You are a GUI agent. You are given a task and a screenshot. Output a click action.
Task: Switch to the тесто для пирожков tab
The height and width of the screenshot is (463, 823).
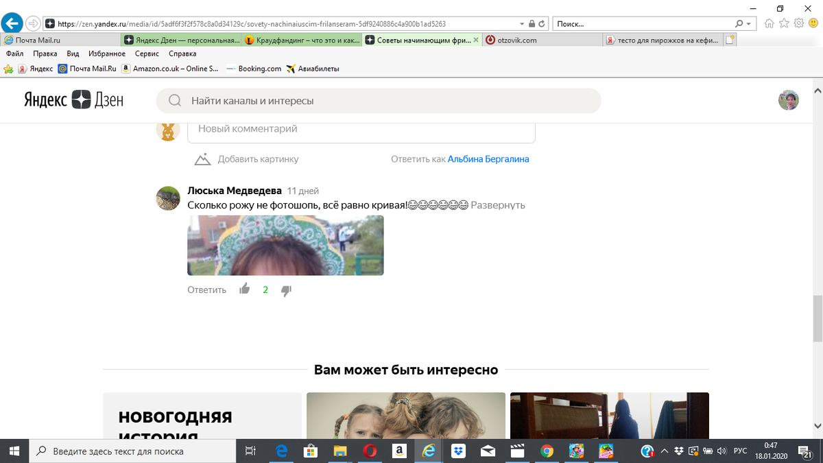663,40
